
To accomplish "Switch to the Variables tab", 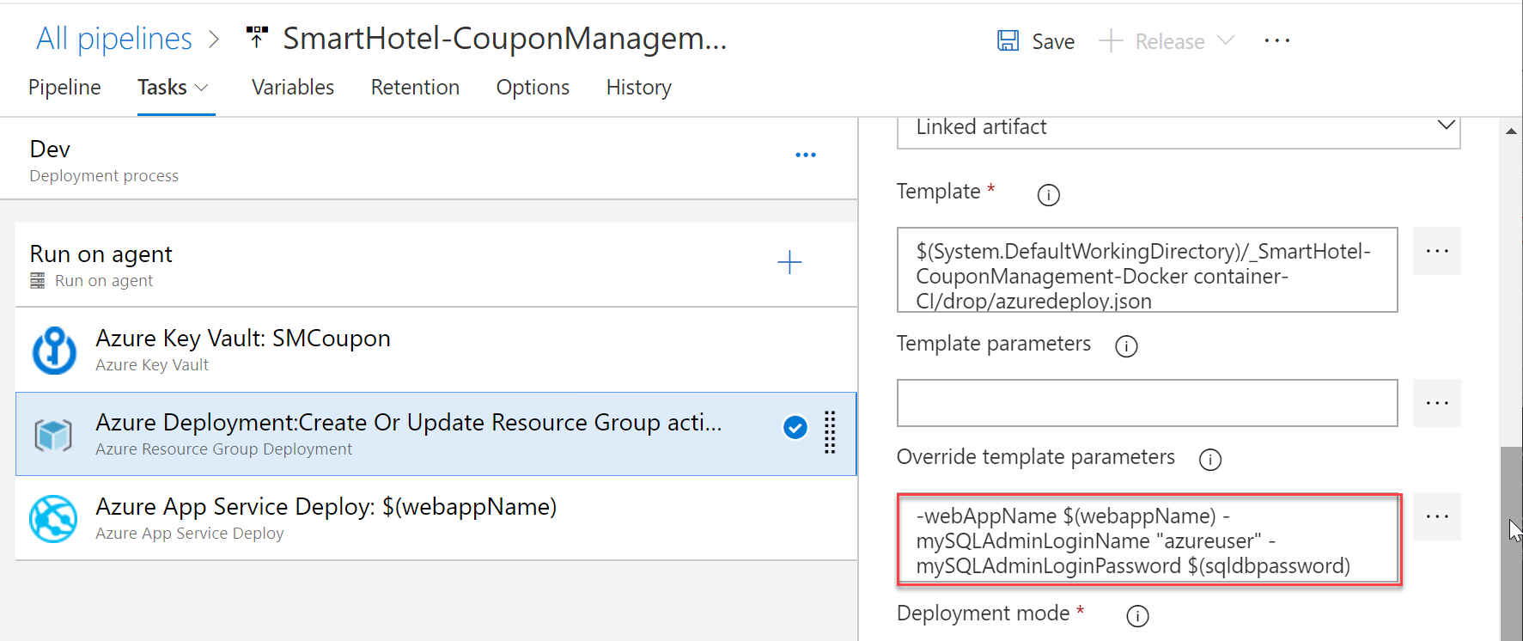I will pos(293,88).
